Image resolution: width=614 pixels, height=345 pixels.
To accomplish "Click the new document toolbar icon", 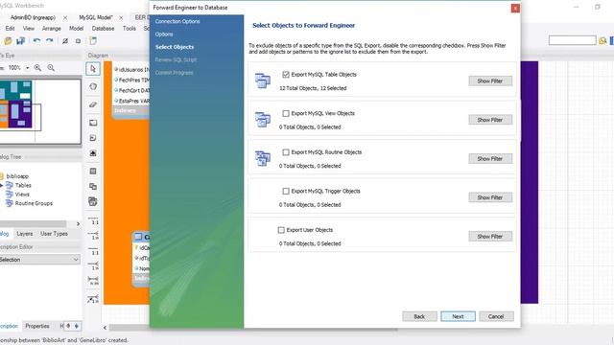I will pos(93,40).
